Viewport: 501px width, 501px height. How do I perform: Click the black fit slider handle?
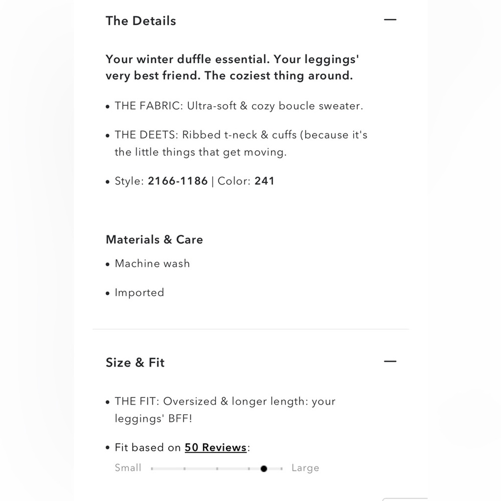264,468
